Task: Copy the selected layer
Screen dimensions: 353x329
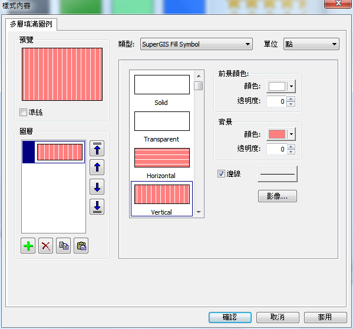Action: 63,246
